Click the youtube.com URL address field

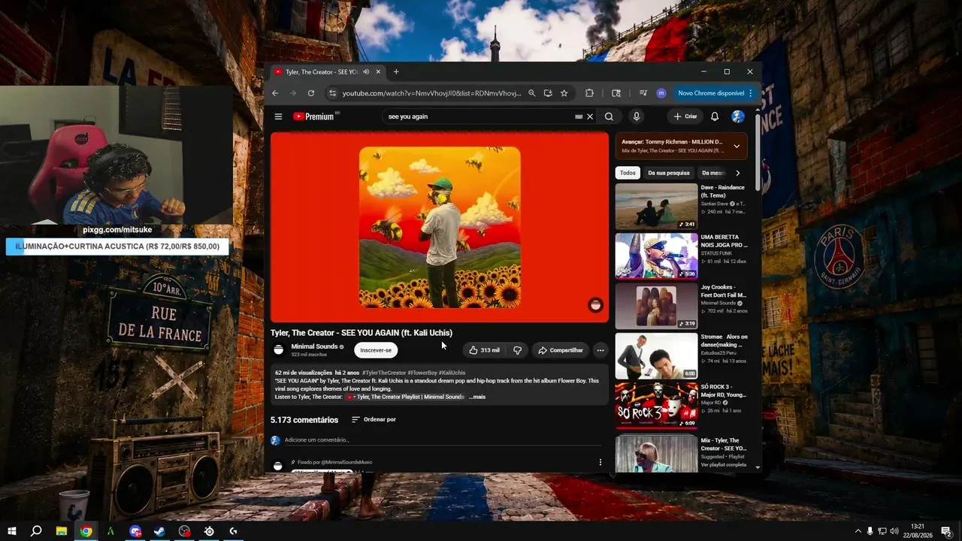pos(431,93)
